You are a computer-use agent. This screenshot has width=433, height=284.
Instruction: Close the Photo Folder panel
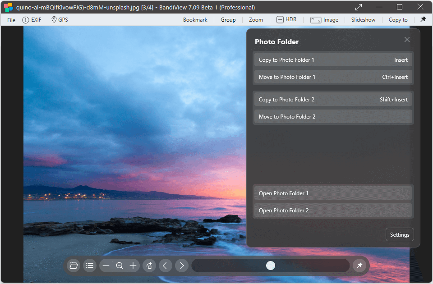(x=407, y=40)
